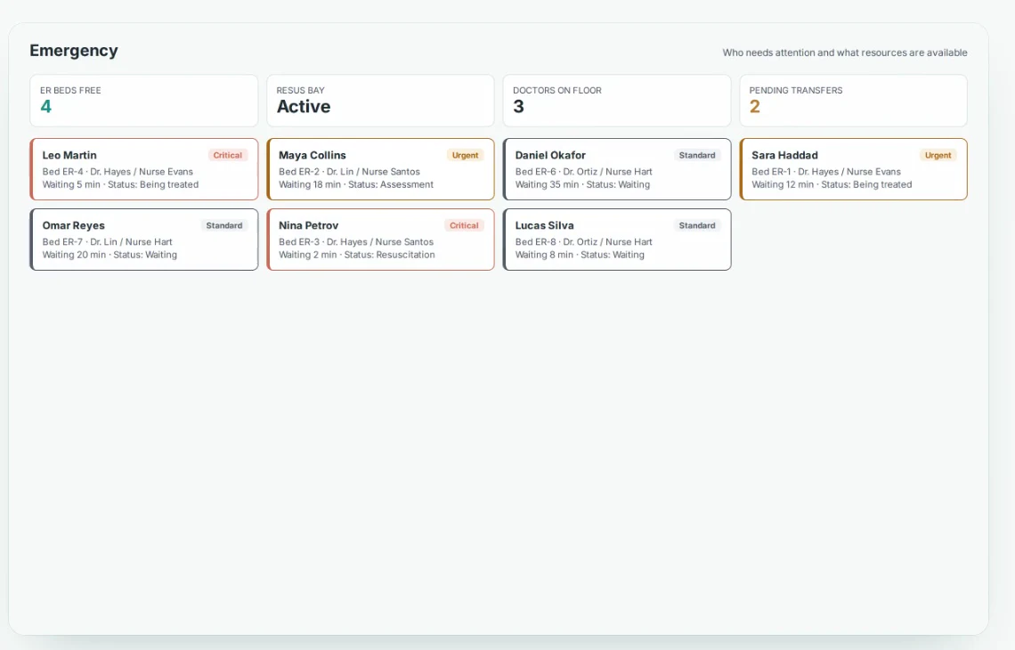Click 'Bed ER-3 · Dr. Hayes / Nurse Santos'
Viewport: 1015px width, 650px height.
tap(356, 241)
